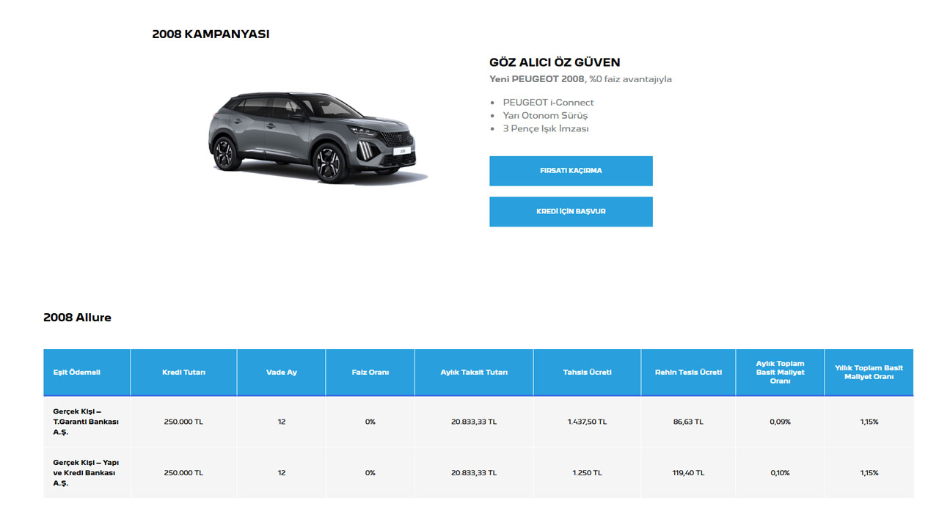Select the GÖZ ALICI ÖZ GÜVEN title

[555, 62]
